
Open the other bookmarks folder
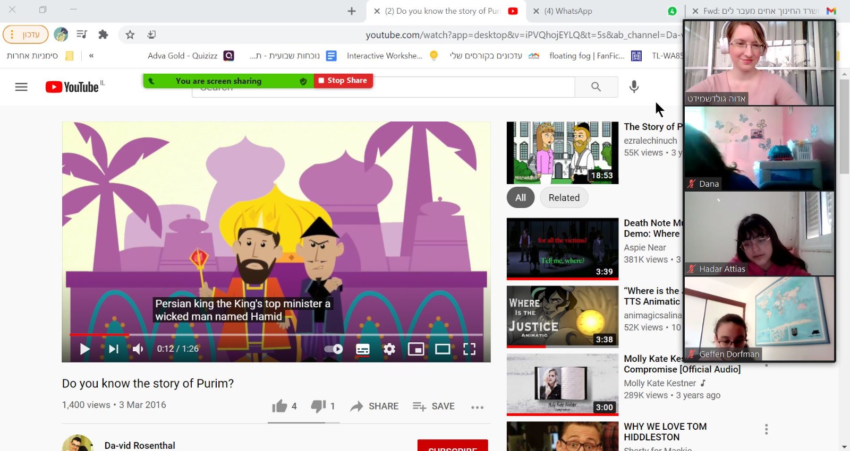click(40, 56)
